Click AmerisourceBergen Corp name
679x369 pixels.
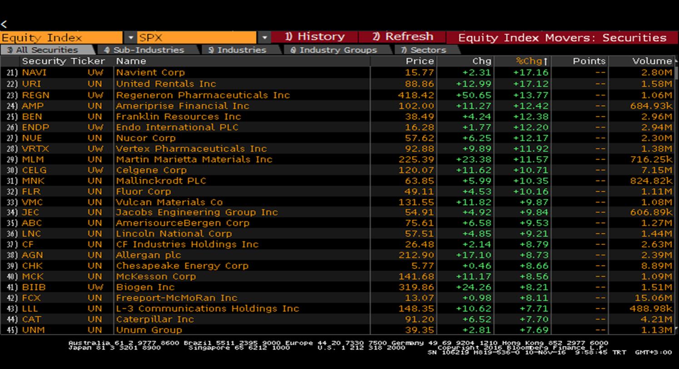tap(183, 223)
